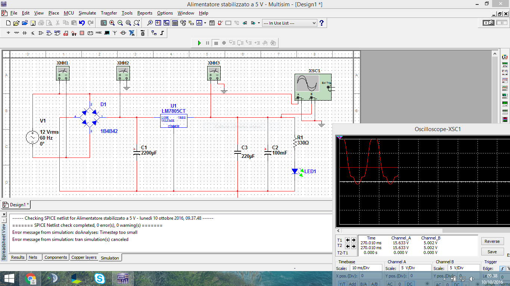The width and height of the screenshot is (510, 286).
Task: Toggle the rising edge trigger button
Action: [x=503, y=268]
